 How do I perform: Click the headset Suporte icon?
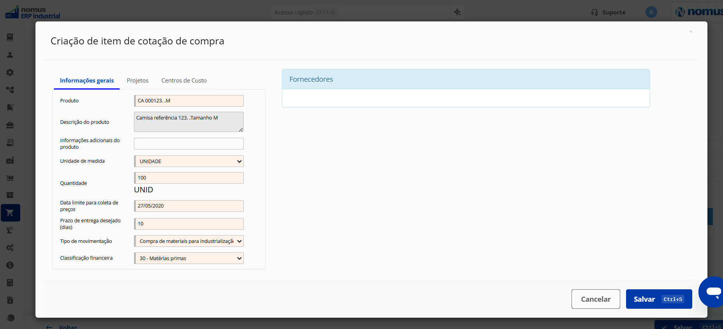[594, 12]
